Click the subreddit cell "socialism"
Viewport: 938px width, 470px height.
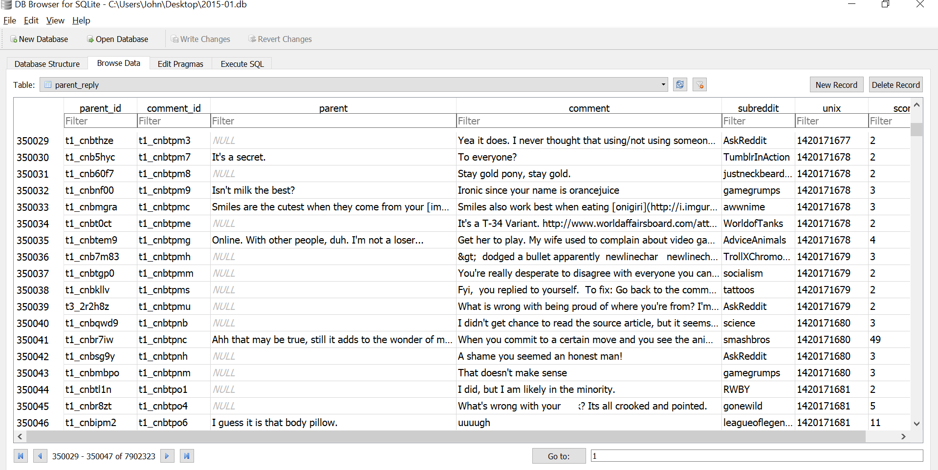click(x=759, y=273)
